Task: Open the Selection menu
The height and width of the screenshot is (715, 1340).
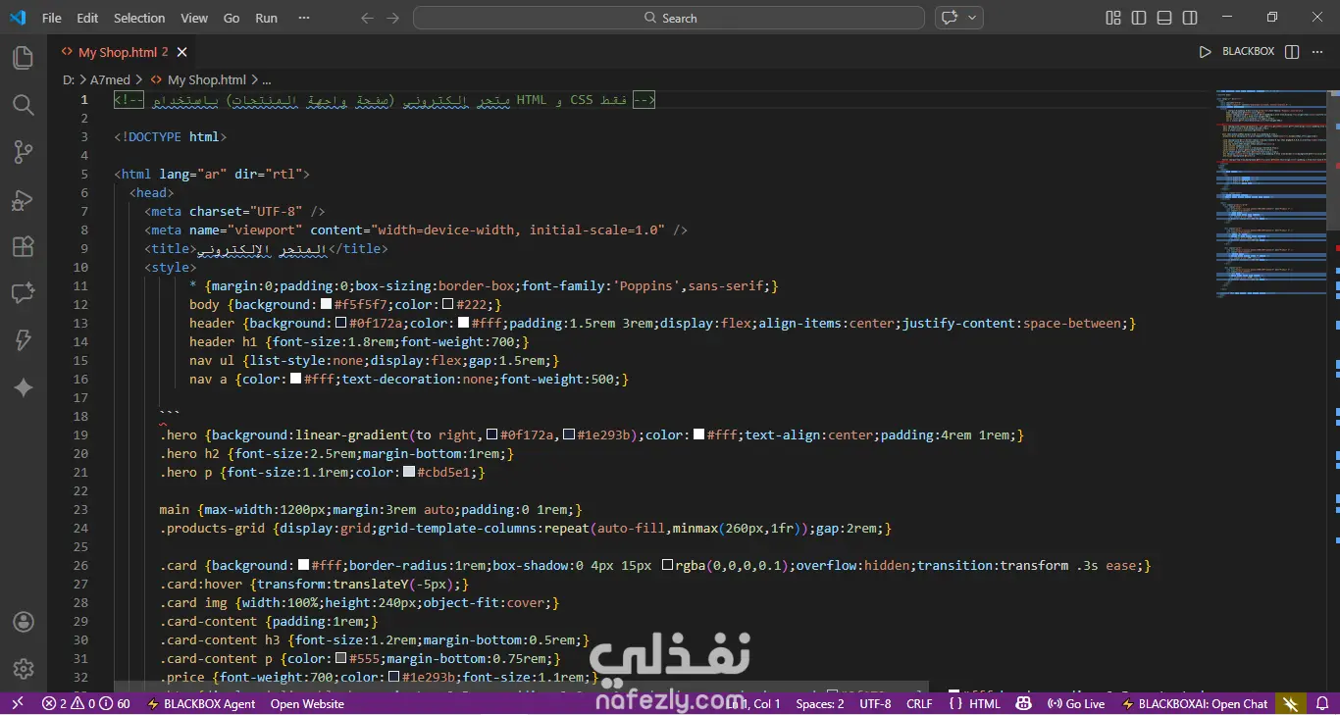Action: click(139, 18)
